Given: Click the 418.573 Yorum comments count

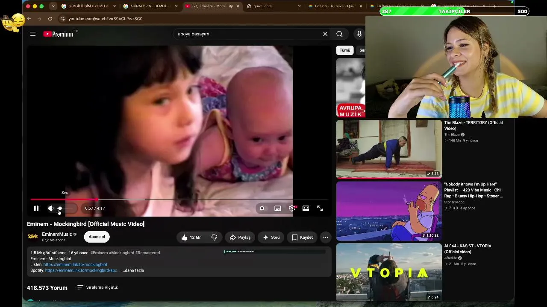Looking at the screenshot, I should coord(47,288).
